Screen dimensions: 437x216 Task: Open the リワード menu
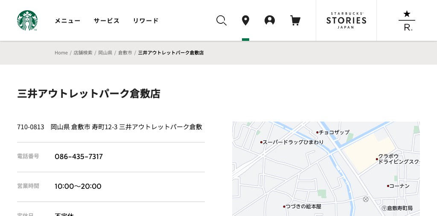[146, 20]
